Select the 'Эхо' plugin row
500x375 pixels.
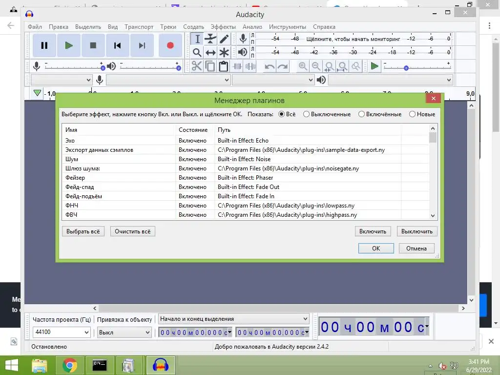[x=245, y=141]
